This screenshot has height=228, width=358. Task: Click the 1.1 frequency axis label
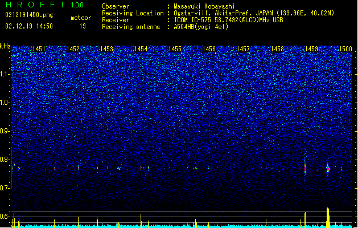point(5,74)
